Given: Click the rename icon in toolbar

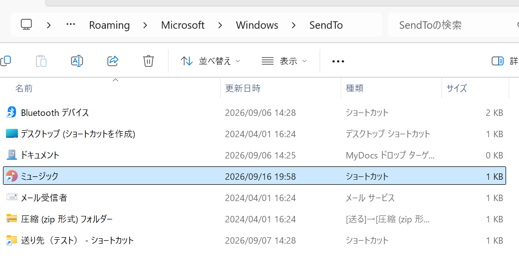Looking at the screenshot, I should [77, 61].
